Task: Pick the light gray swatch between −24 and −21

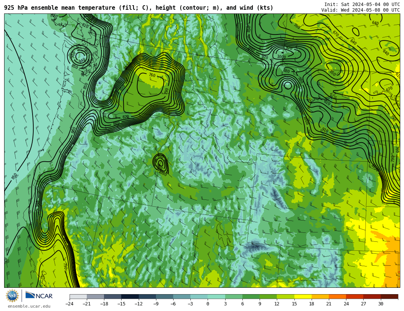Action: click(x=78, y=296)
